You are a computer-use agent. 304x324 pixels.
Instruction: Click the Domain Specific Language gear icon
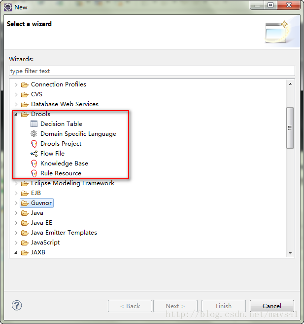click(34, 134)
